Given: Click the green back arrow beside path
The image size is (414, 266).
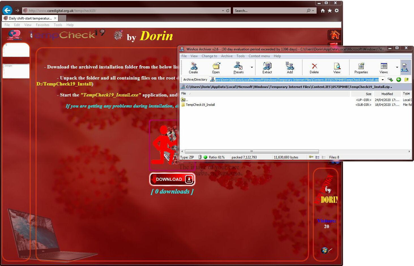Looking at the screenshot, I should 399,80.
